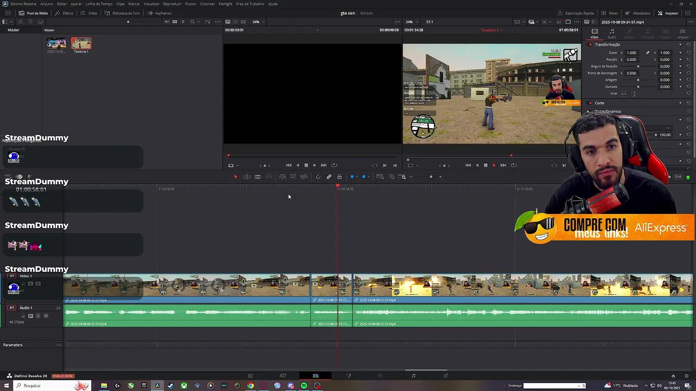
Task: Toggle loop playback in timeline viewer
Action: pos(513,165)
